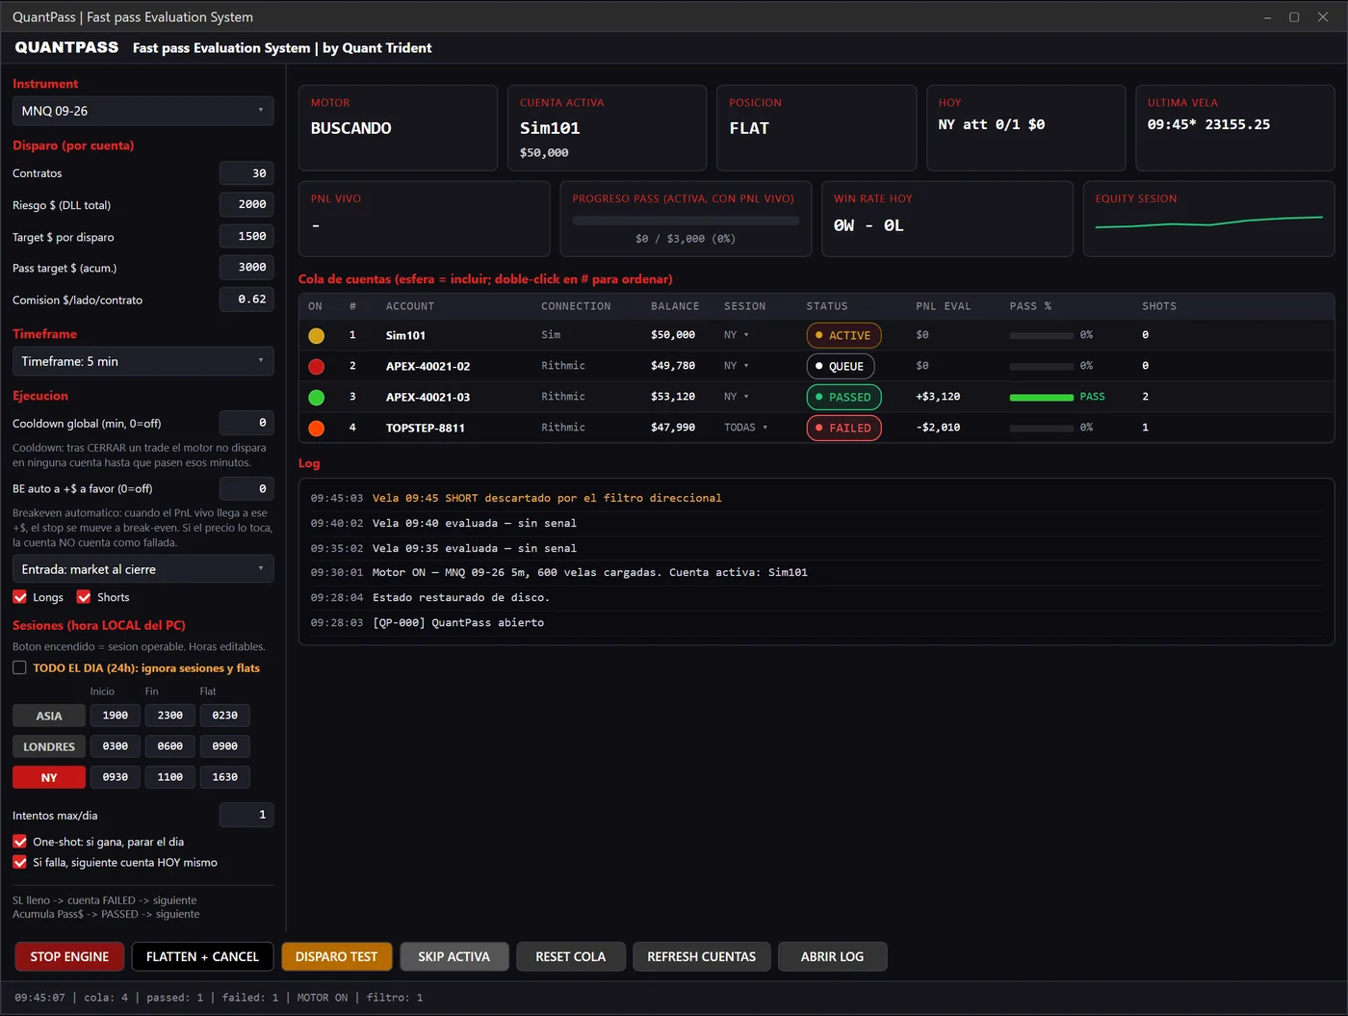Toggle Si falla, siguiente cuenta HOY mismo

point(20,863)
